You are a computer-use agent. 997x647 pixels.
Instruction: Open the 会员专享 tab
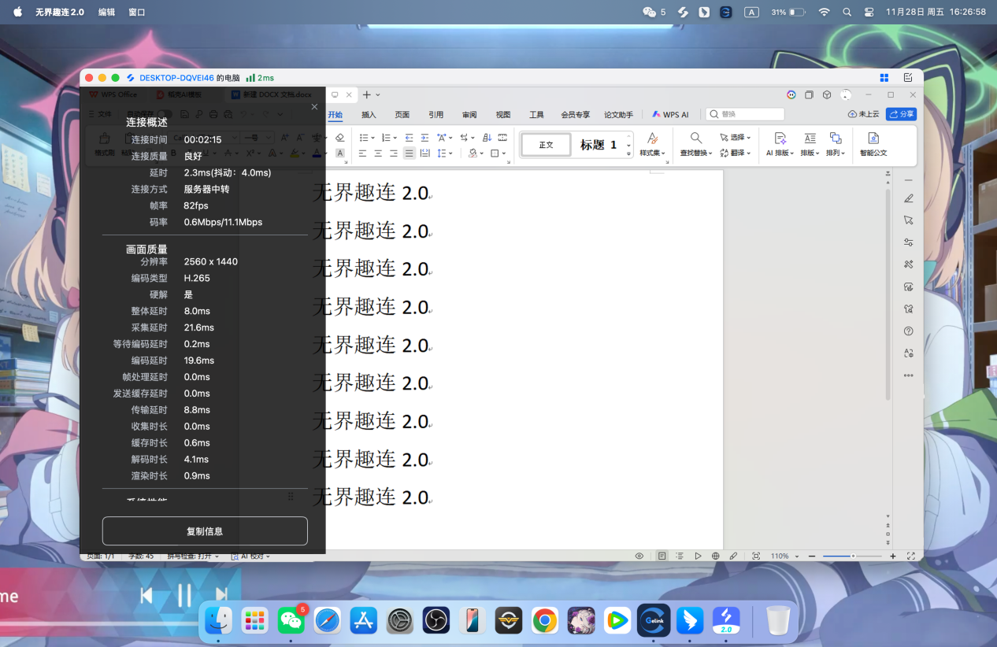click(x=576, y=115)
